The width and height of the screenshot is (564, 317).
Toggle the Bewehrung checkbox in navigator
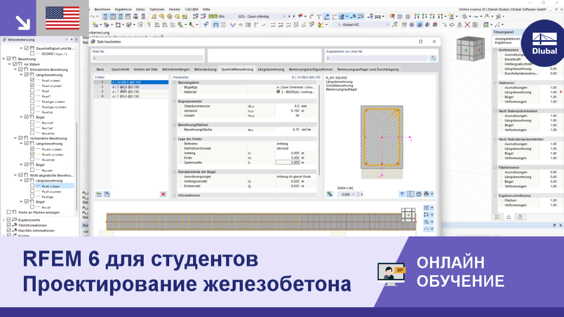9,59
